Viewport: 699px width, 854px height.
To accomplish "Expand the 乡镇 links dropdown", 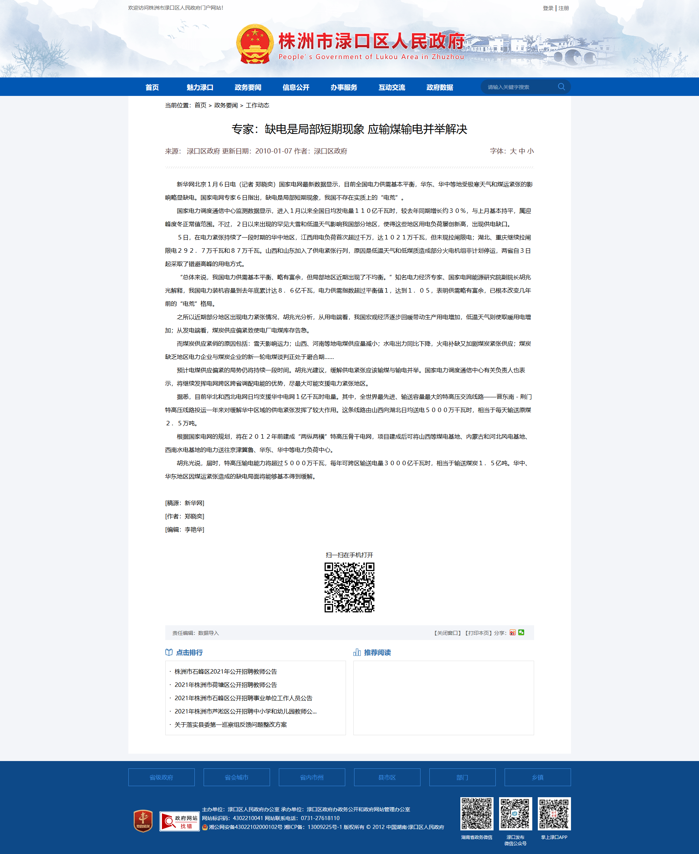I will 537,778.
